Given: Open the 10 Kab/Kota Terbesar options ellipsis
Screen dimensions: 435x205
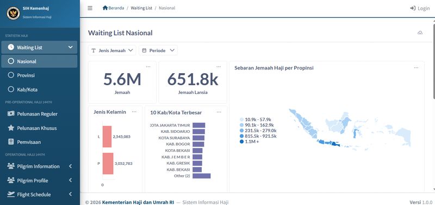Looking at the screenshot, I should [219, 112].
